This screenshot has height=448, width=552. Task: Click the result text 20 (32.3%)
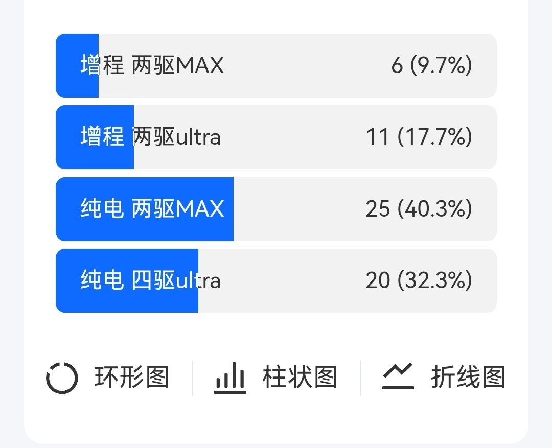click(x=432, y=281)
